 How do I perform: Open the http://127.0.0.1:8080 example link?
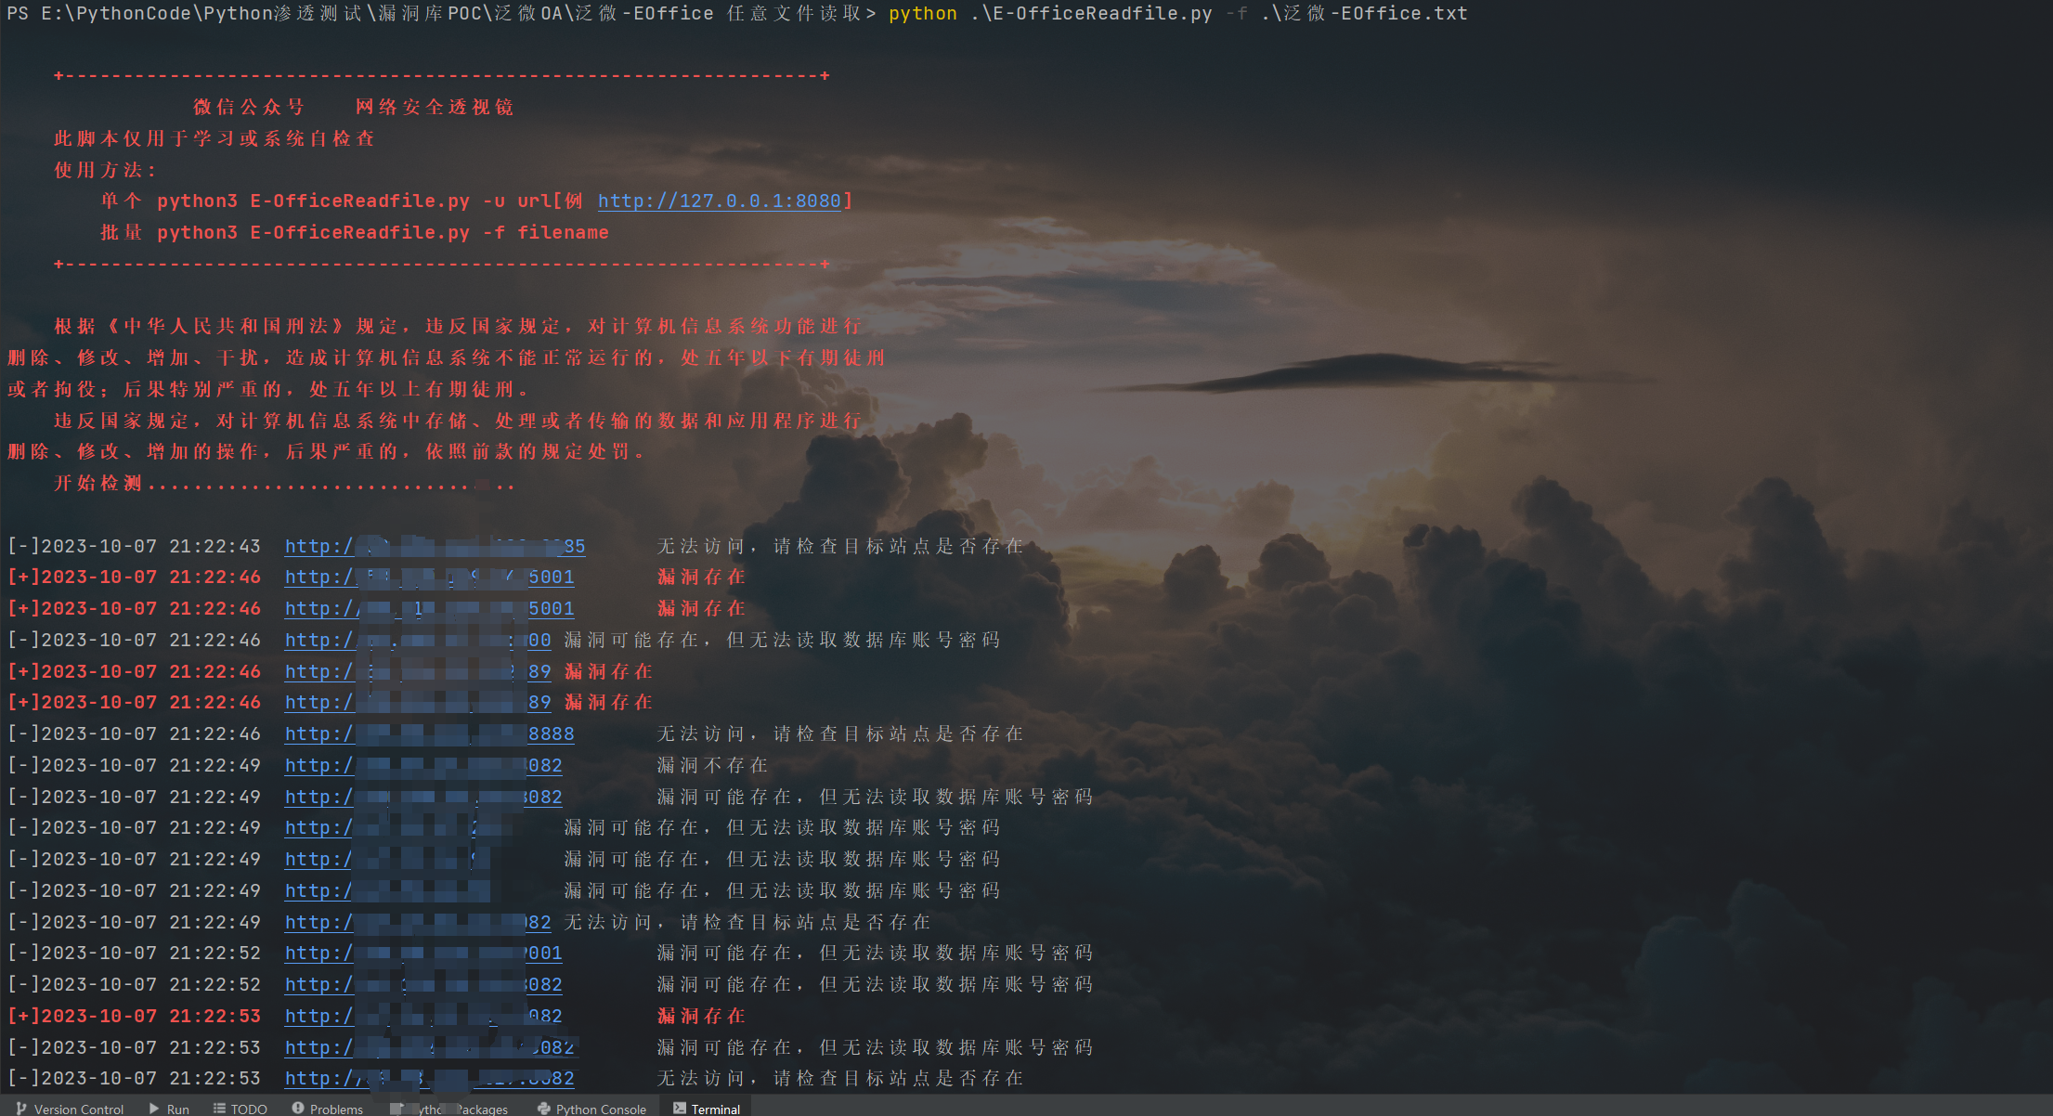(720, 201)
